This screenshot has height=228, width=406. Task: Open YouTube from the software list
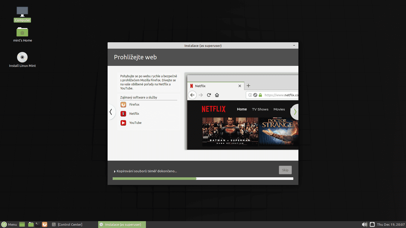[135, 123]
